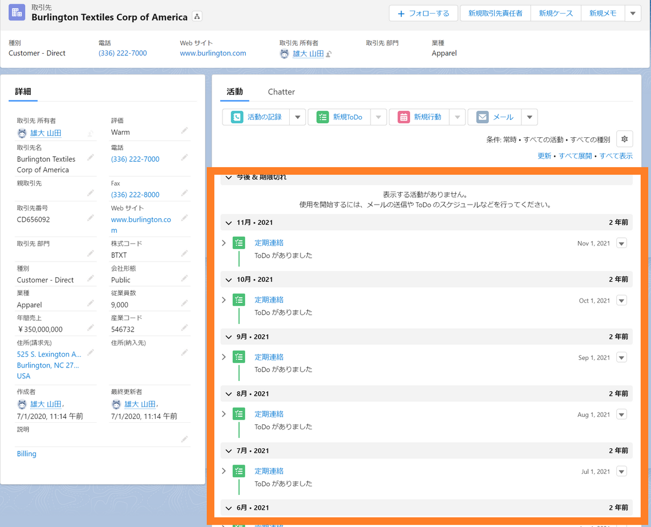Viewport: 651px width, 527px height.
Task: Open dropdown arrow beside 活動の記録
Action: click(x=298, y=117)
